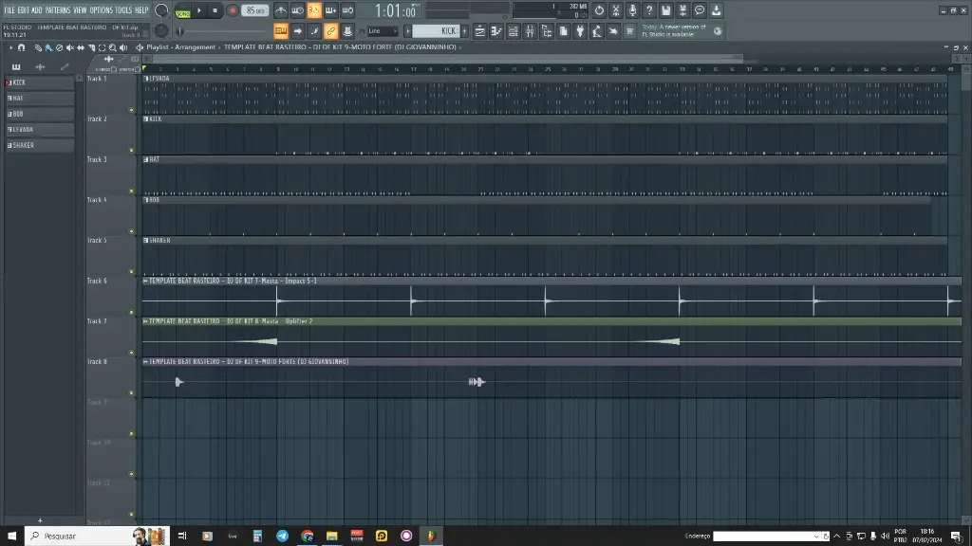Open the project picker icon

[564, 31]
